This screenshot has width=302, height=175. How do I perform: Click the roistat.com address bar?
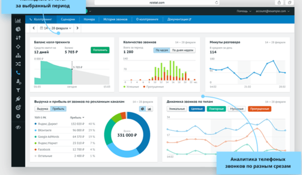157,3
